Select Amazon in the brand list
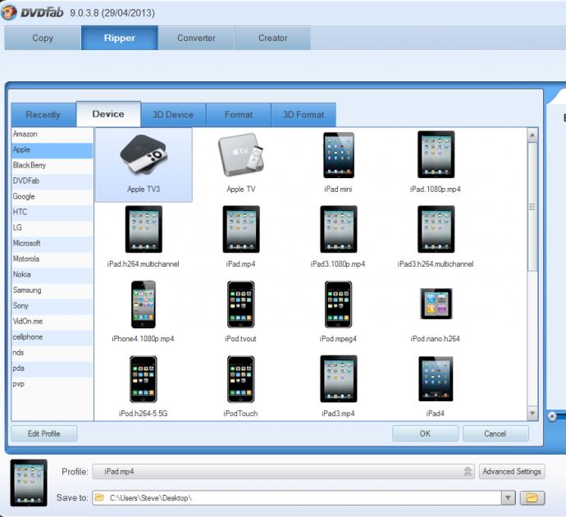 52,134
